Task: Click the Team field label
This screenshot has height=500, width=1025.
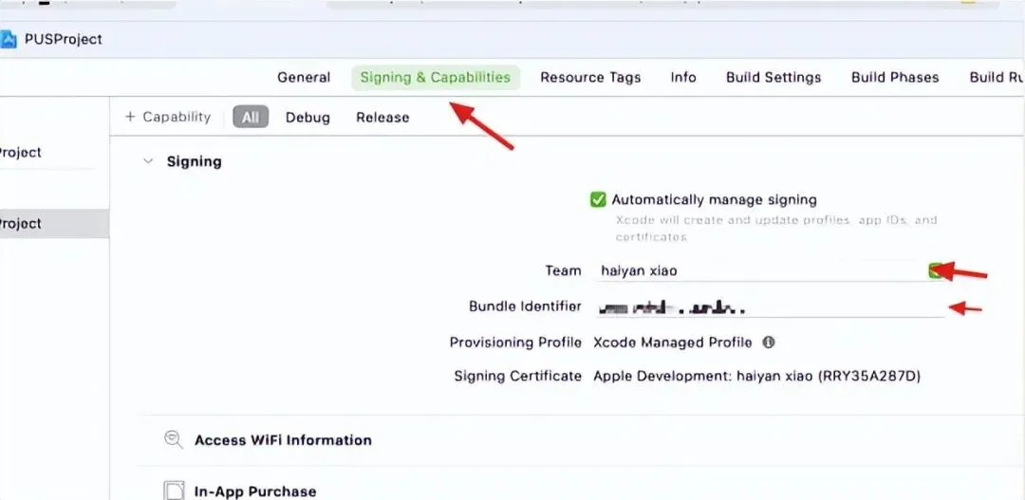Action: (563, 270)
